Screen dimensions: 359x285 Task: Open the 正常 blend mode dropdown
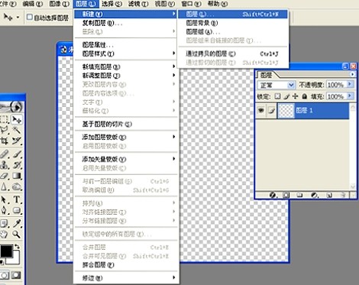point(277,85)
